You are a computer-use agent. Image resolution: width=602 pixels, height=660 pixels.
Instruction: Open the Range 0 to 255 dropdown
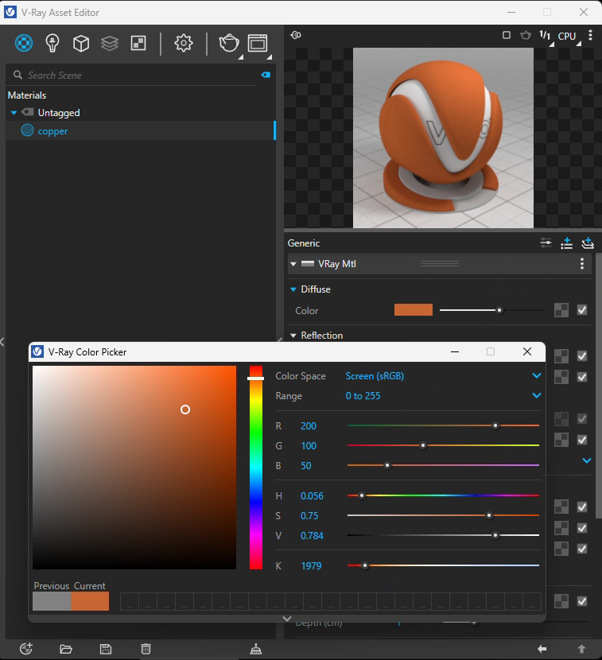pyautogui.click(x=443, y=396)
